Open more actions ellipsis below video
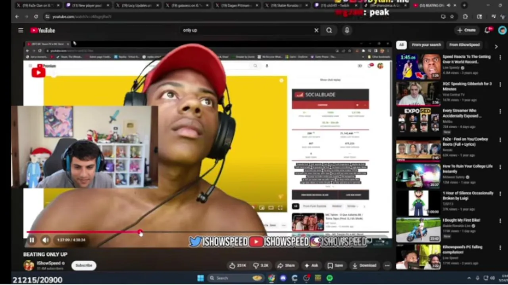 (387, 265)
